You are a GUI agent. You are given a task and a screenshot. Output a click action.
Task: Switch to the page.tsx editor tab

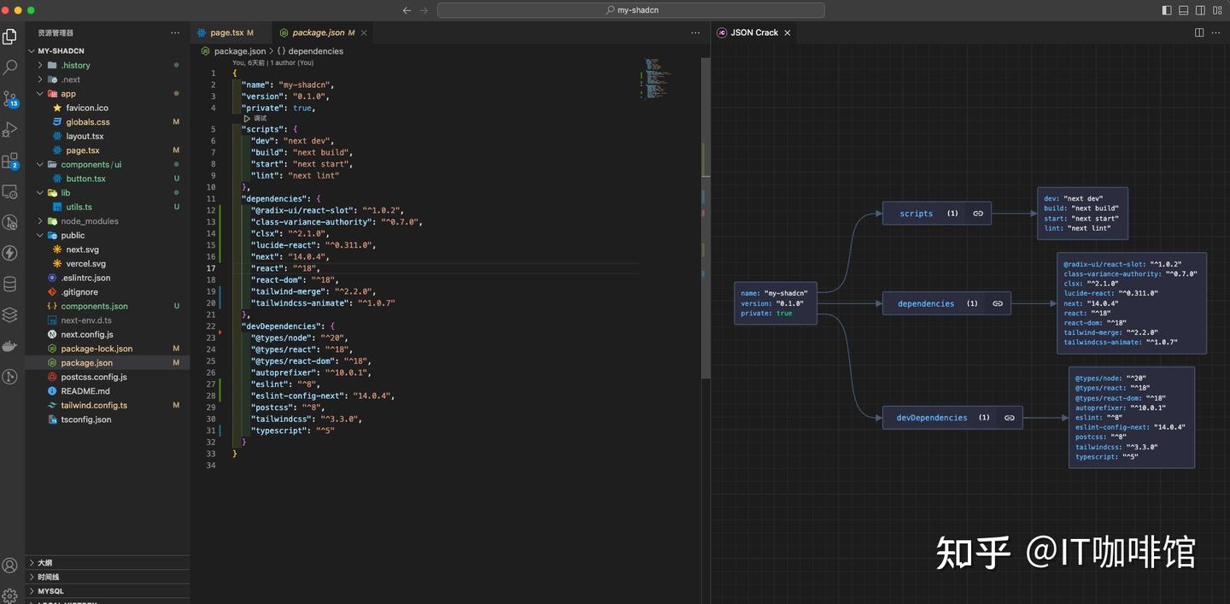pyautogui.click(x=226, y=32)
